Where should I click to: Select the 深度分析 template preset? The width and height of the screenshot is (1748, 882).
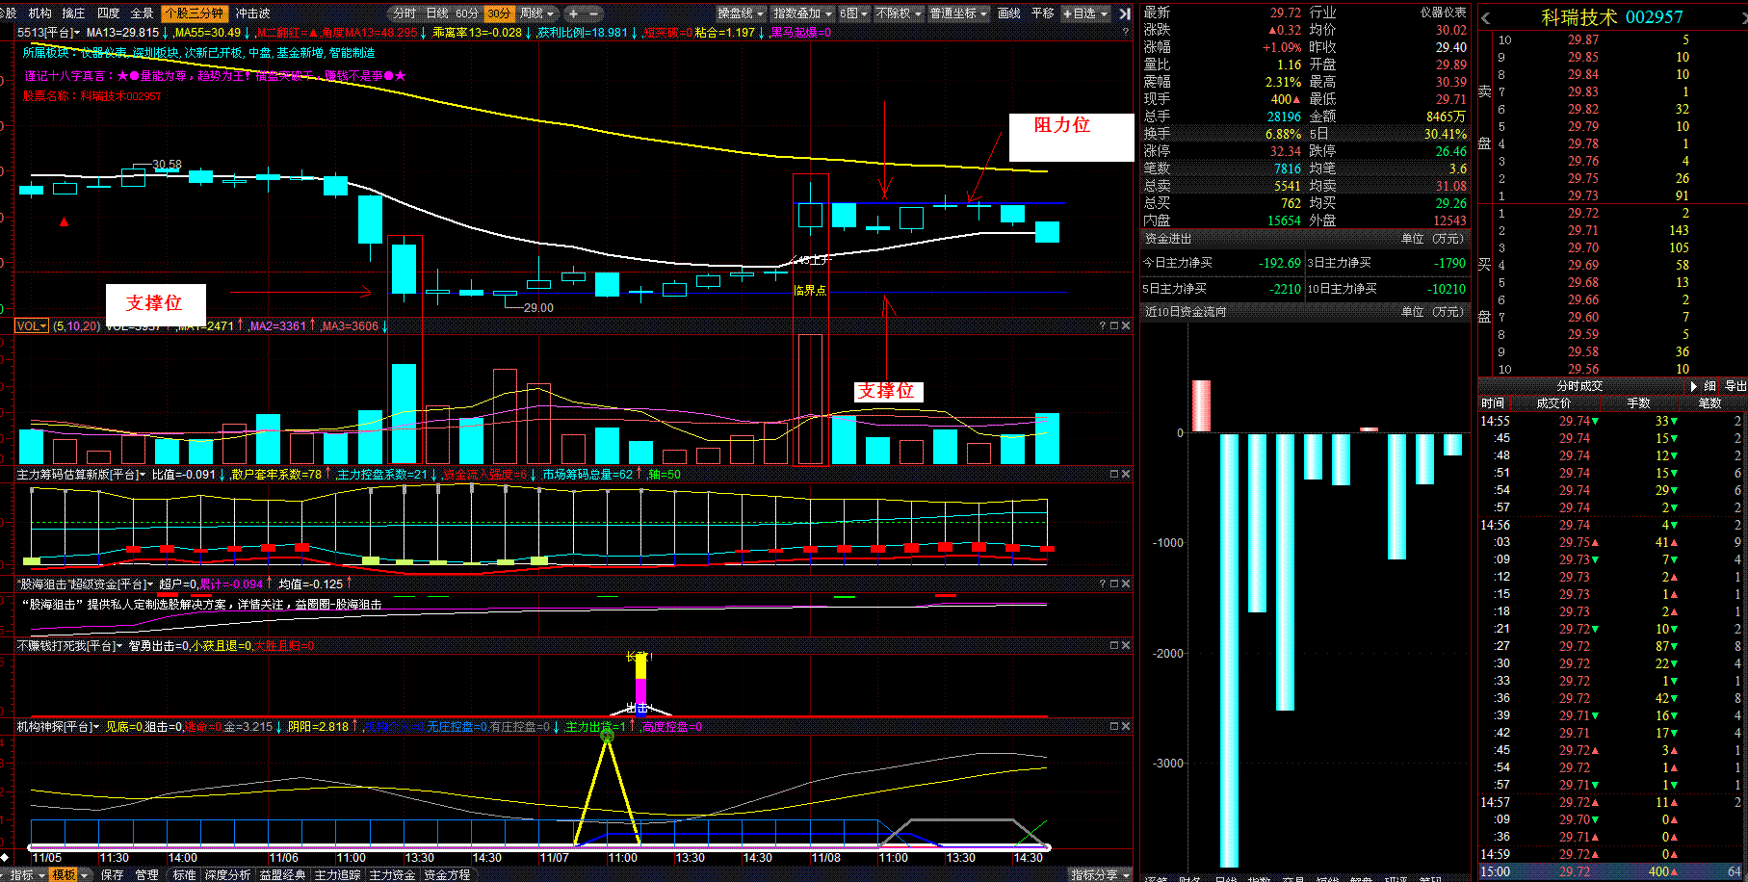(x=228, y=874)
